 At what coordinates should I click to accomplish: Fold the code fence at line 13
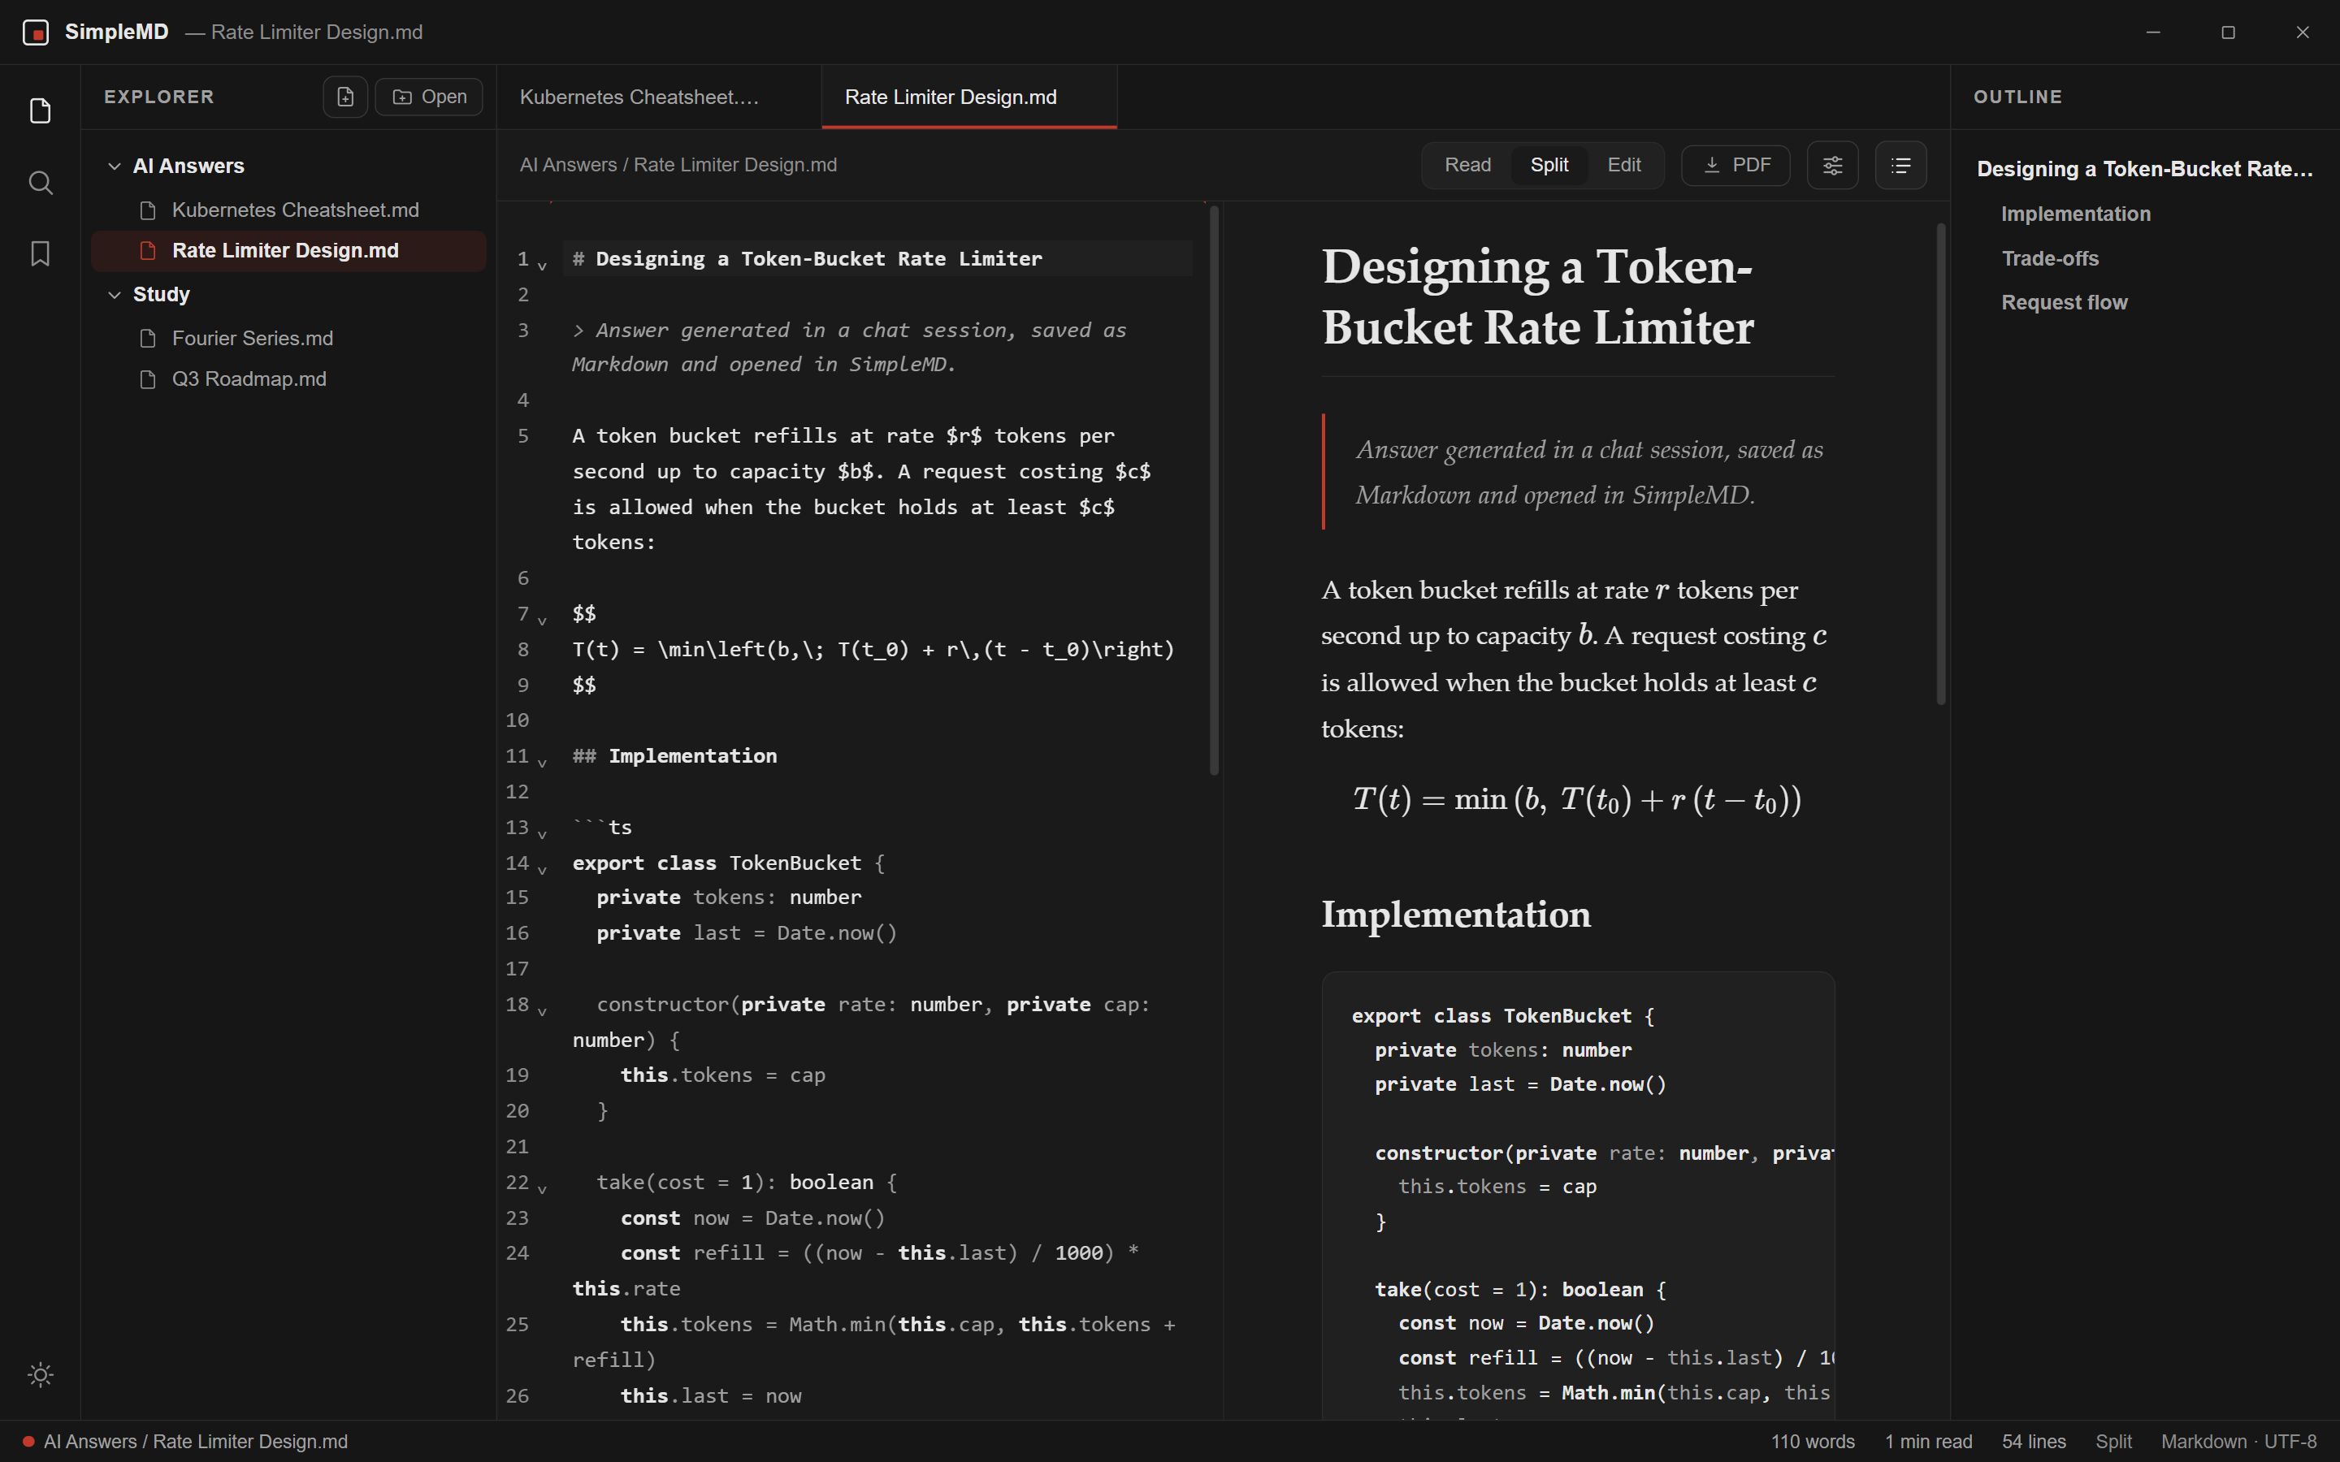coord(543,834)
